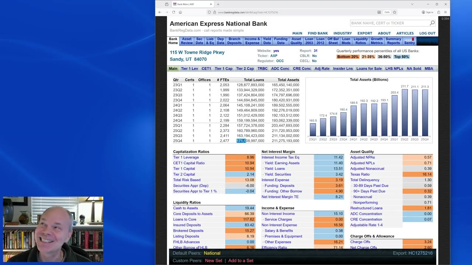Screen dimensions: 472x265
Task: Click the Bottom 20% percentile swatch
Action: coord(348,57)
